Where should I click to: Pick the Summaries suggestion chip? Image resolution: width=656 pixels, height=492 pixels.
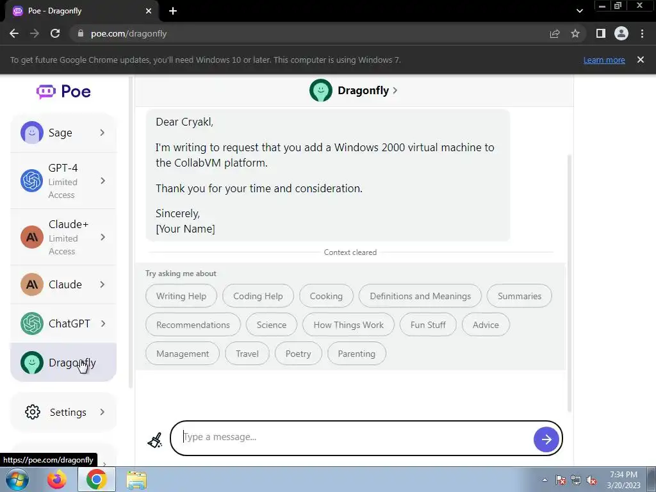pyautogui.click(x=519, y=296)
